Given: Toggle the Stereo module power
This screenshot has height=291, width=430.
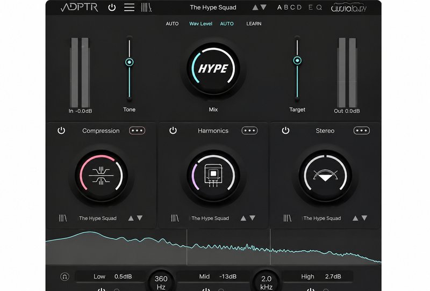Looking at the screenshot, I should (x=285, y=130).
